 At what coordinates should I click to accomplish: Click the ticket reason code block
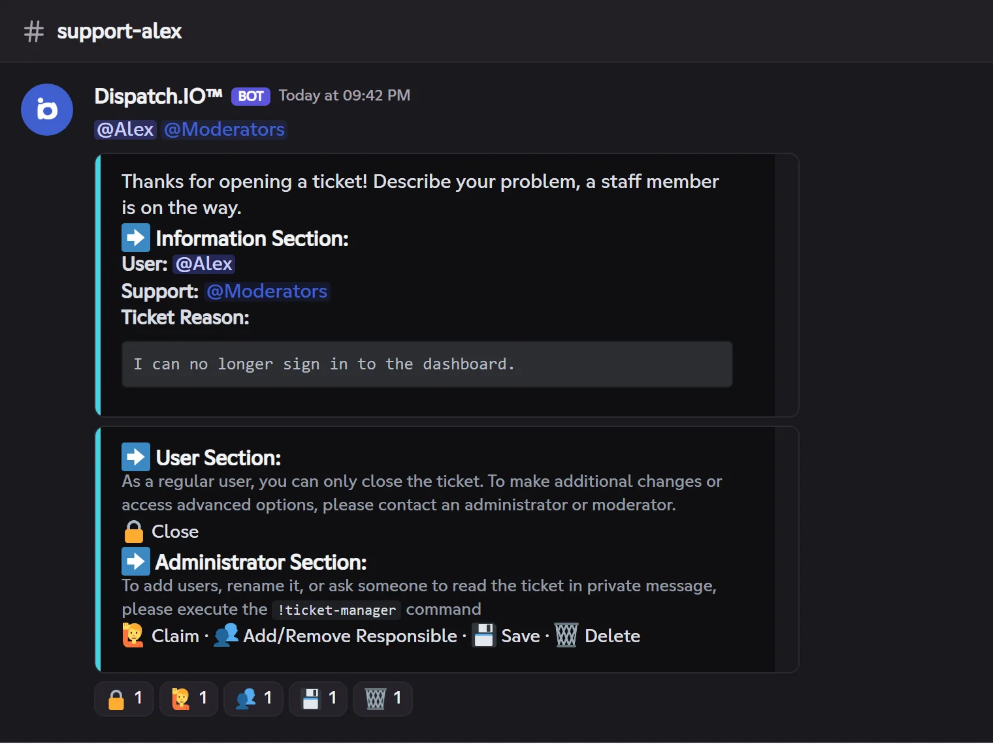[x=427, y=364]
